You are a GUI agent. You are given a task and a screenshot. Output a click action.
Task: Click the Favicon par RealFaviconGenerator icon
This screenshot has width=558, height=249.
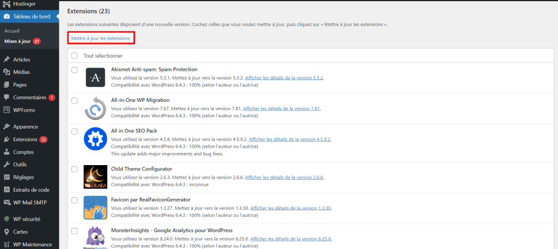[x=95, y=208]
